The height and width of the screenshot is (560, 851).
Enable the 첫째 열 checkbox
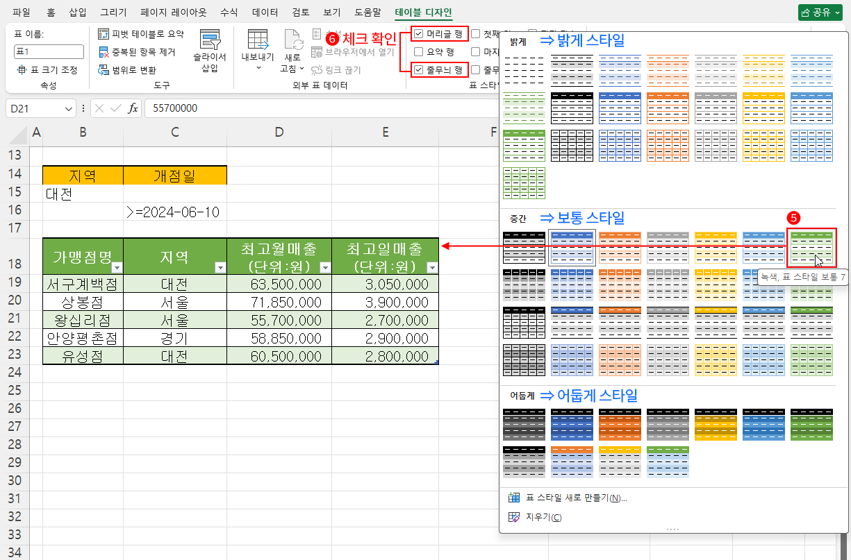475,33
